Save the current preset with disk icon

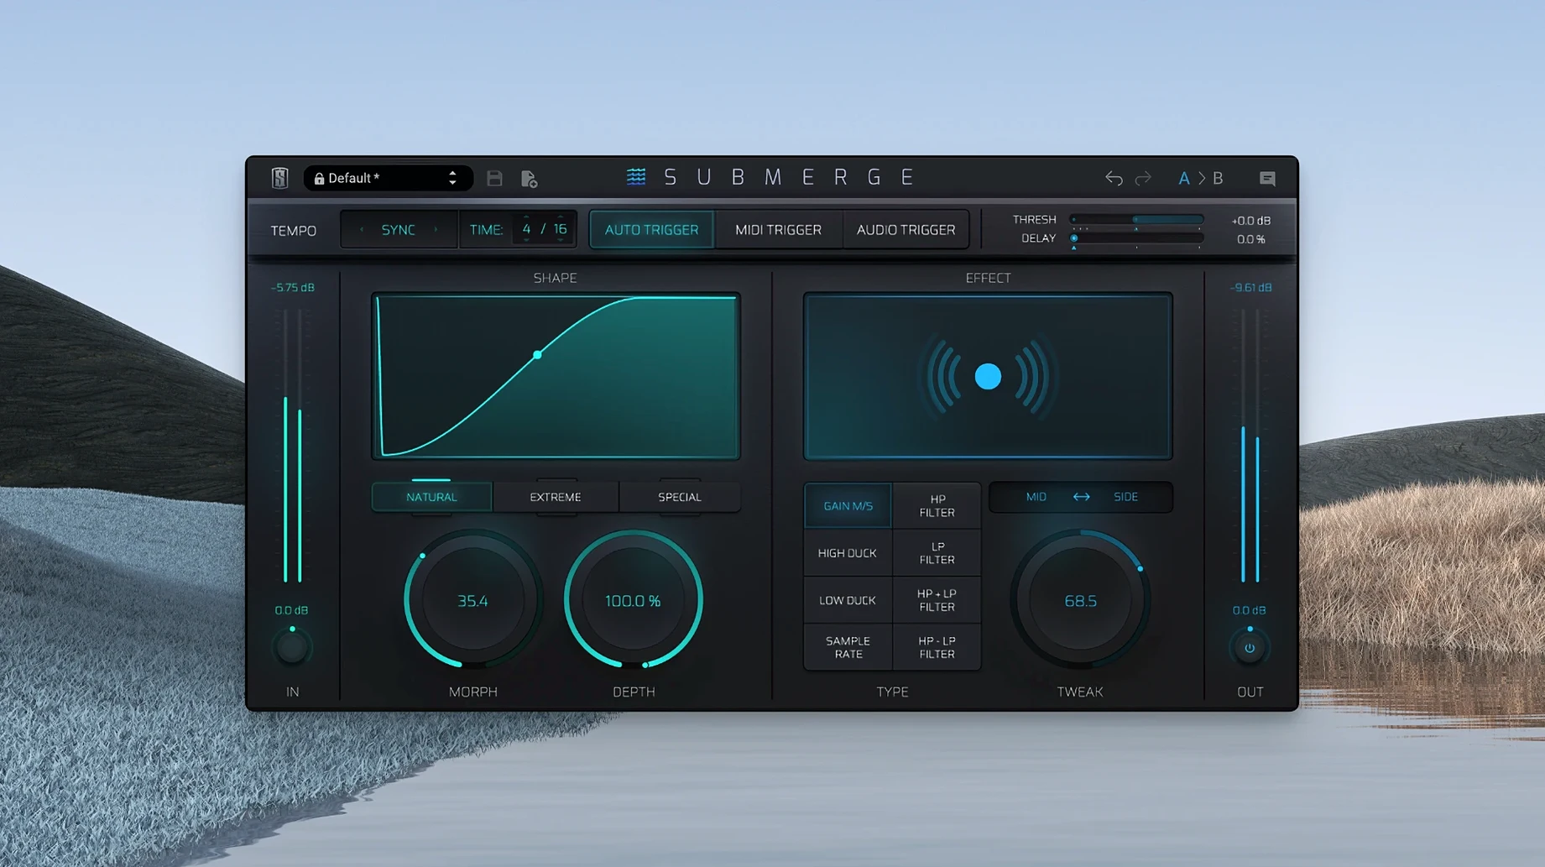[x=494, y=178]
